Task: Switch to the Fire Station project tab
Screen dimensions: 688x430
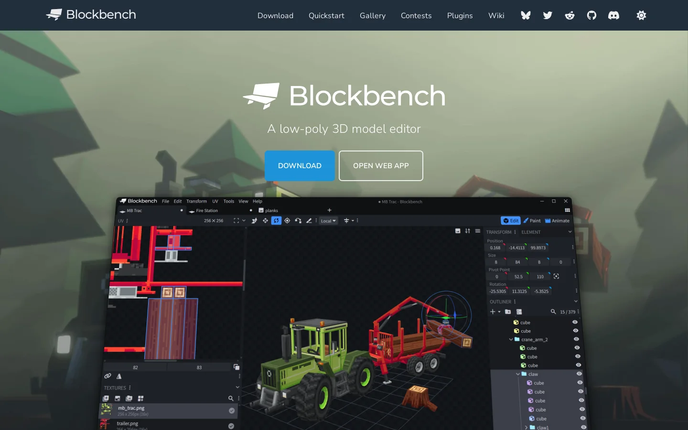Action: (221, 211)
